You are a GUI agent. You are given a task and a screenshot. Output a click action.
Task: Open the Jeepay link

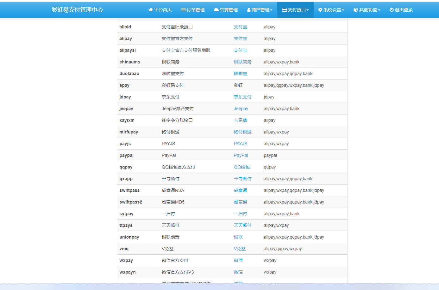click(x=241, y=109)
